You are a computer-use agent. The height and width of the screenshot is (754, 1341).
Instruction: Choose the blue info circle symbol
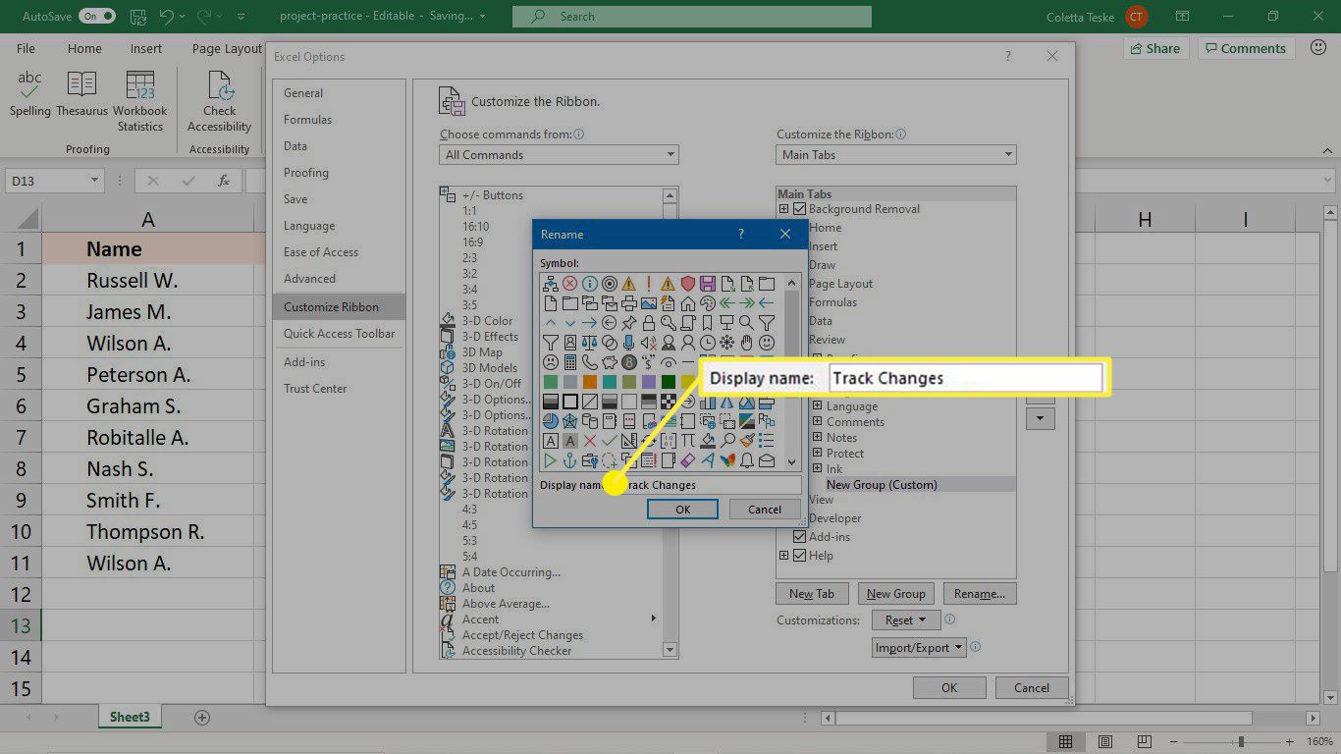590,284
